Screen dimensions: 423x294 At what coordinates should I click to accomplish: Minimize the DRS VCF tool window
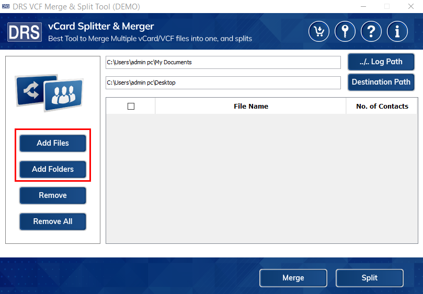(363, 6)
